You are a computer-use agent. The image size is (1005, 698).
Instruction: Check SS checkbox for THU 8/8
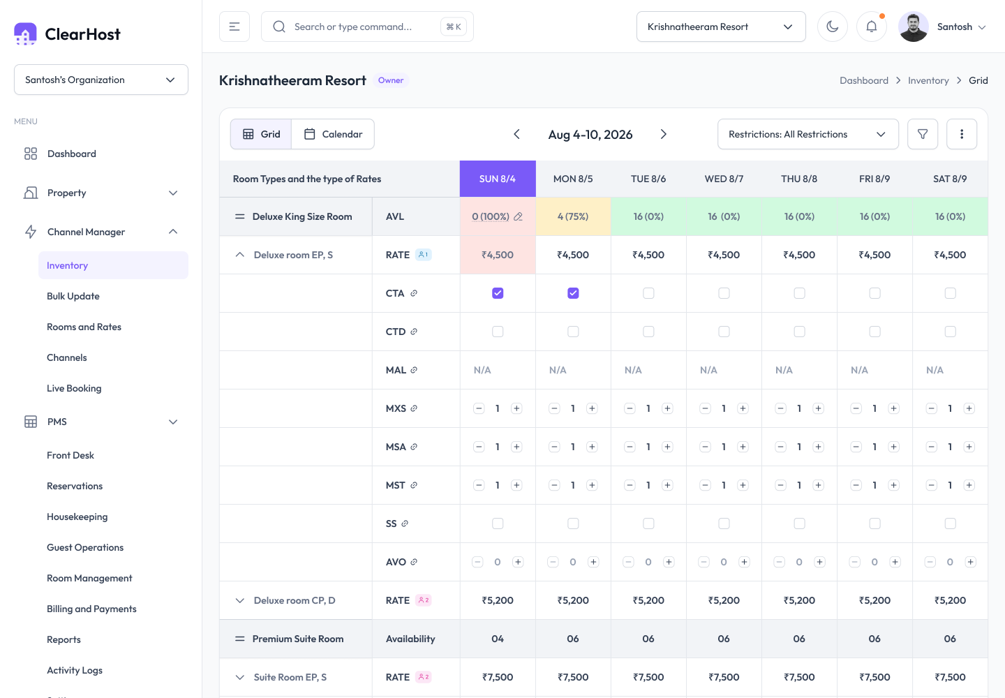tap(799, 523)
